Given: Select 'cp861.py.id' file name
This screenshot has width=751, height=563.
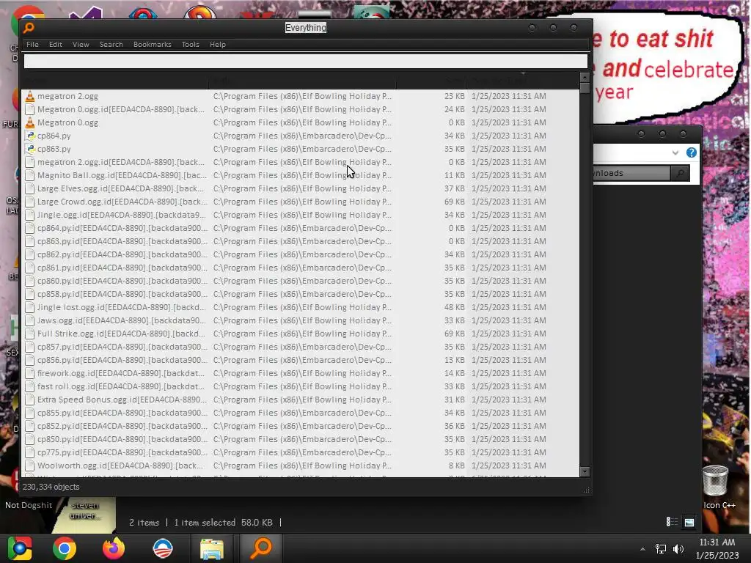Looking at the screenshot, I should coord(122,268).
